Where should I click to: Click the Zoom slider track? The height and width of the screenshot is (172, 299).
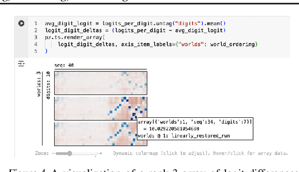coord(77,153)
